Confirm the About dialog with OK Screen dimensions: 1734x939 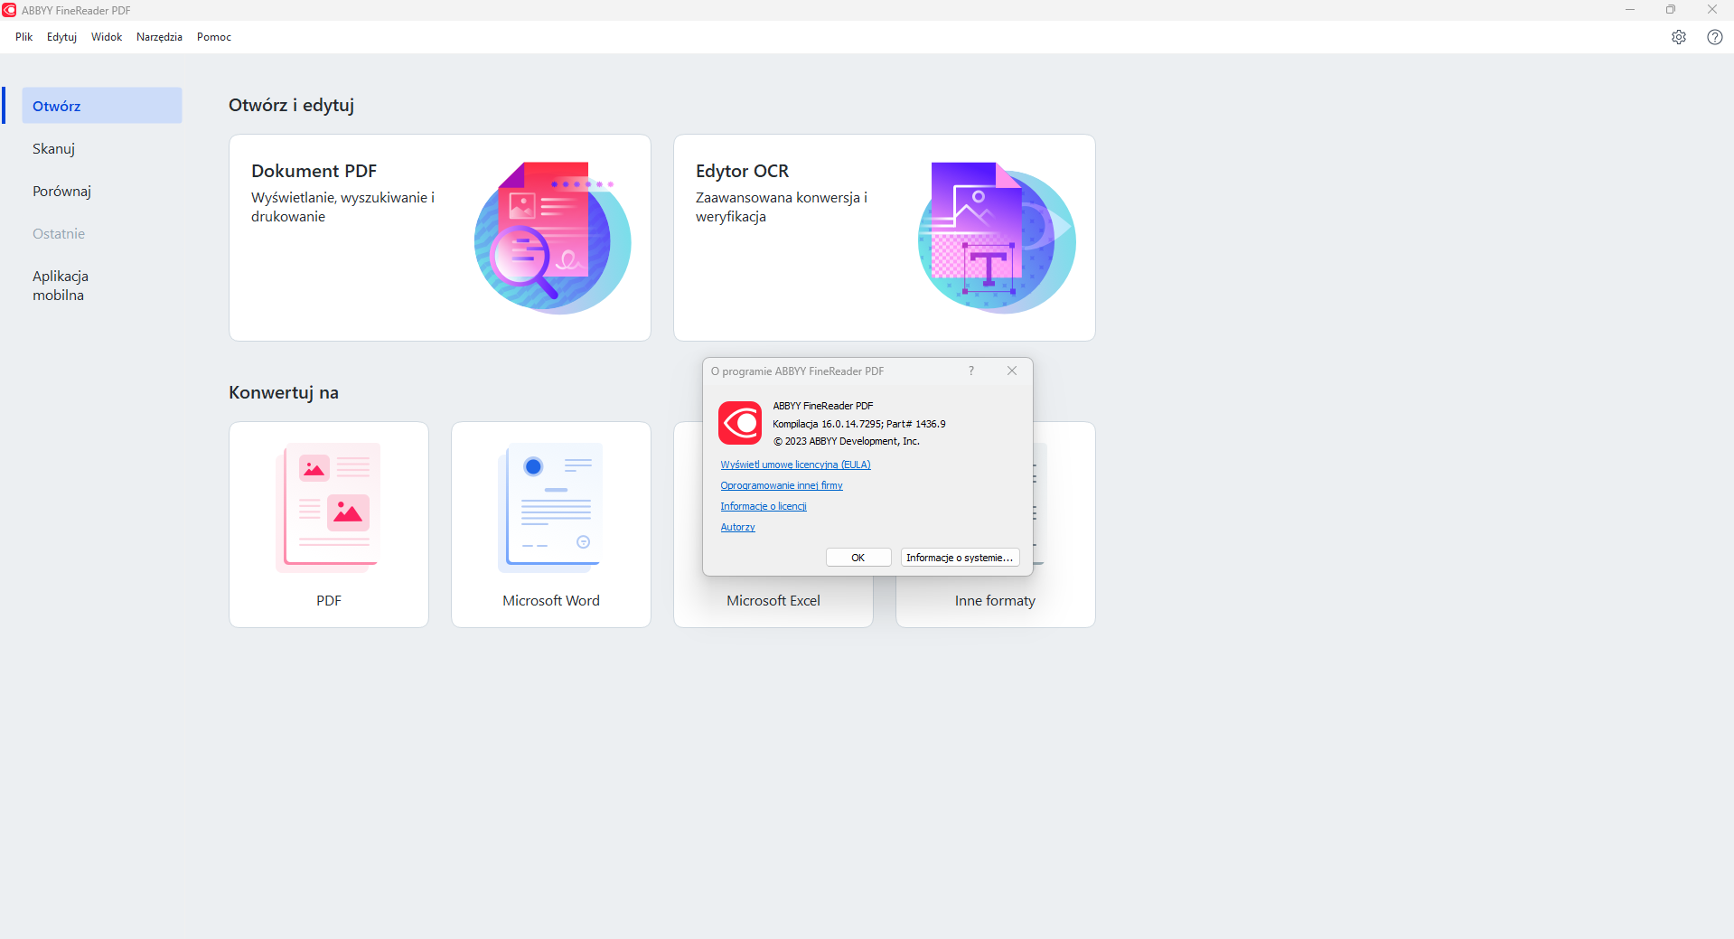point(858,558)
